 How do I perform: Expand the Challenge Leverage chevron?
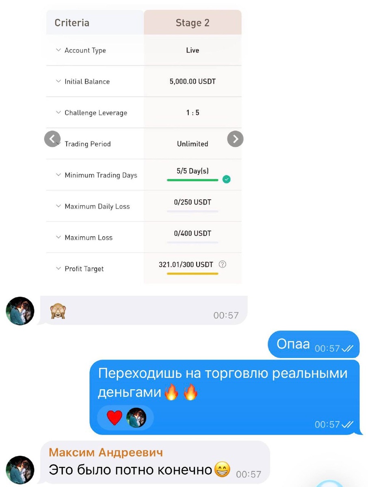(58, 112)
